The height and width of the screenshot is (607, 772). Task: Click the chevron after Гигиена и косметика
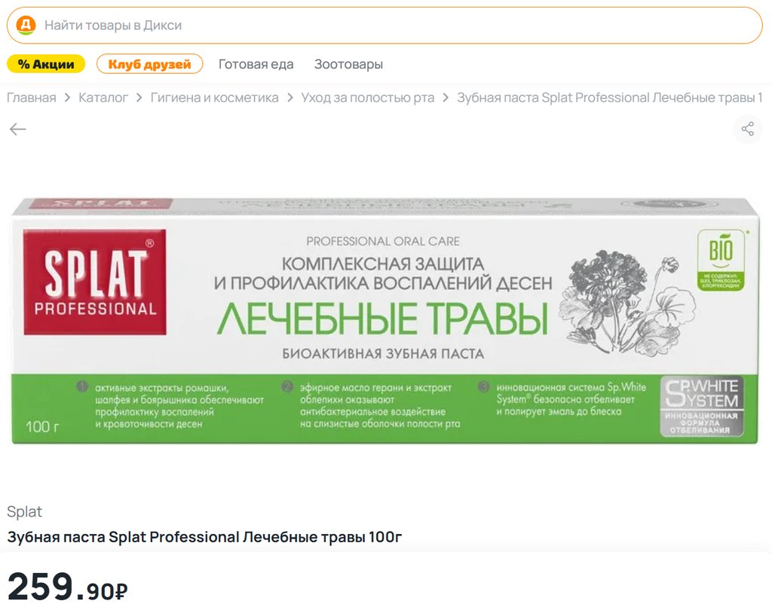(290, 98)
